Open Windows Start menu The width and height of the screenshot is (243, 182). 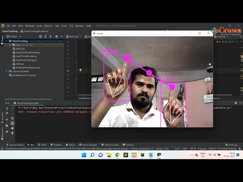84,155
